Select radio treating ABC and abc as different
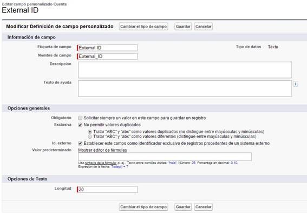307x213 pixels. tap(90, 137)
